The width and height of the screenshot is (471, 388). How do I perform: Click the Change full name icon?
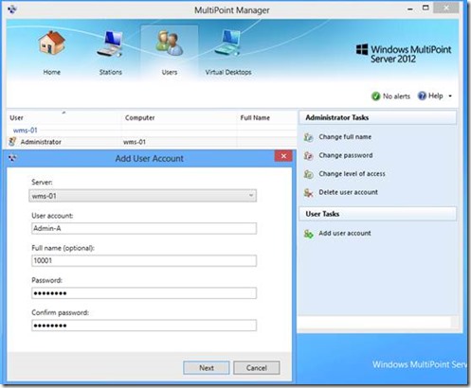(308, 137)
